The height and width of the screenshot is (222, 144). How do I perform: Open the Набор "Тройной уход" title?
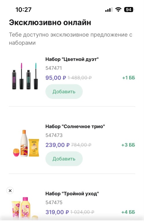72,194
